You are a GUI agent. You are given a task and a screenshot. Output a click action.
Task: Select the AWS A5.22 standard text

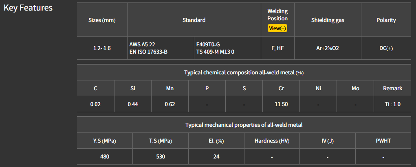142,44
